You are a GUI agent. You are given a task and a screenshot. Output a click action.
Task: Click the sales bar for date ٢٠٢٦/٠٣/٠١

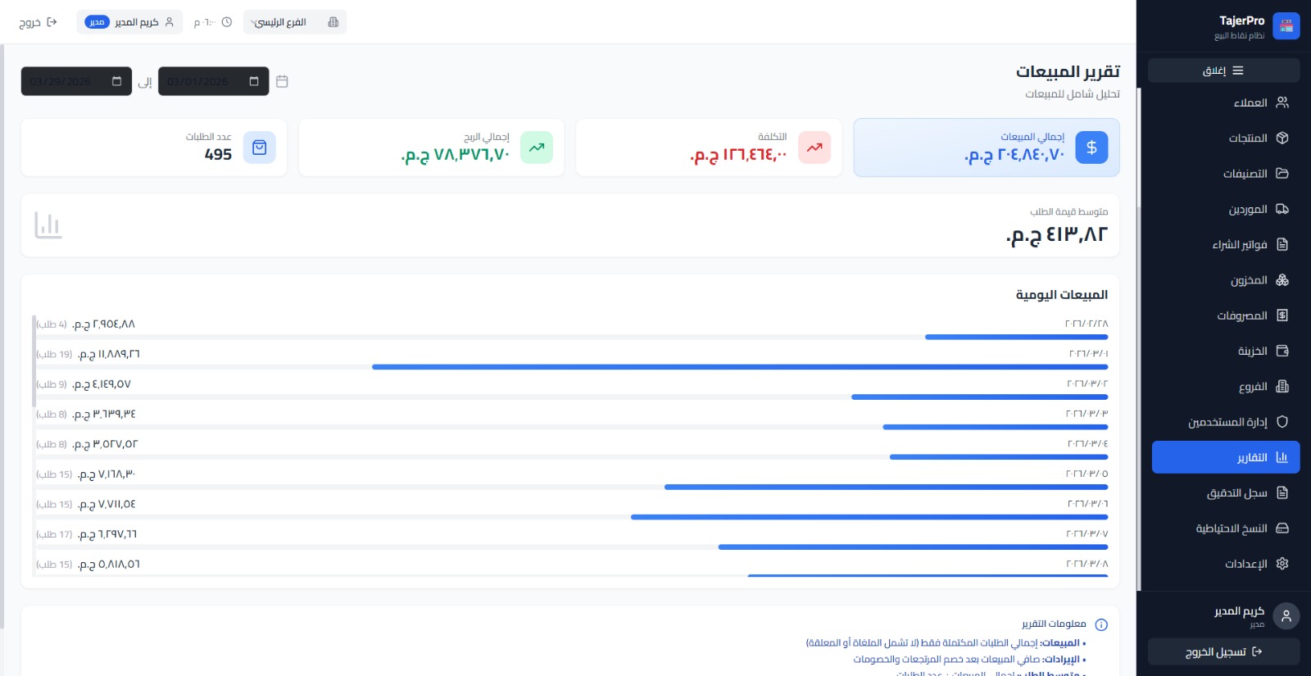point(739,367)
